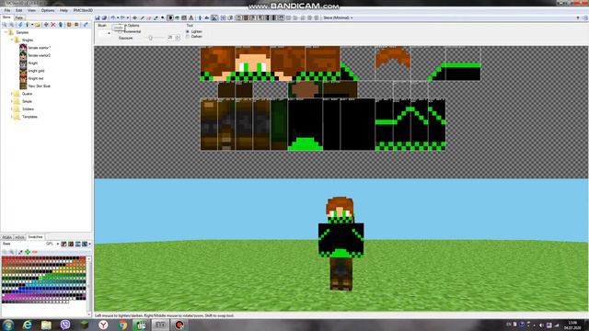Click the Save All icon
The width and height of the screenshot is (589, 331).
pos(104,17)
